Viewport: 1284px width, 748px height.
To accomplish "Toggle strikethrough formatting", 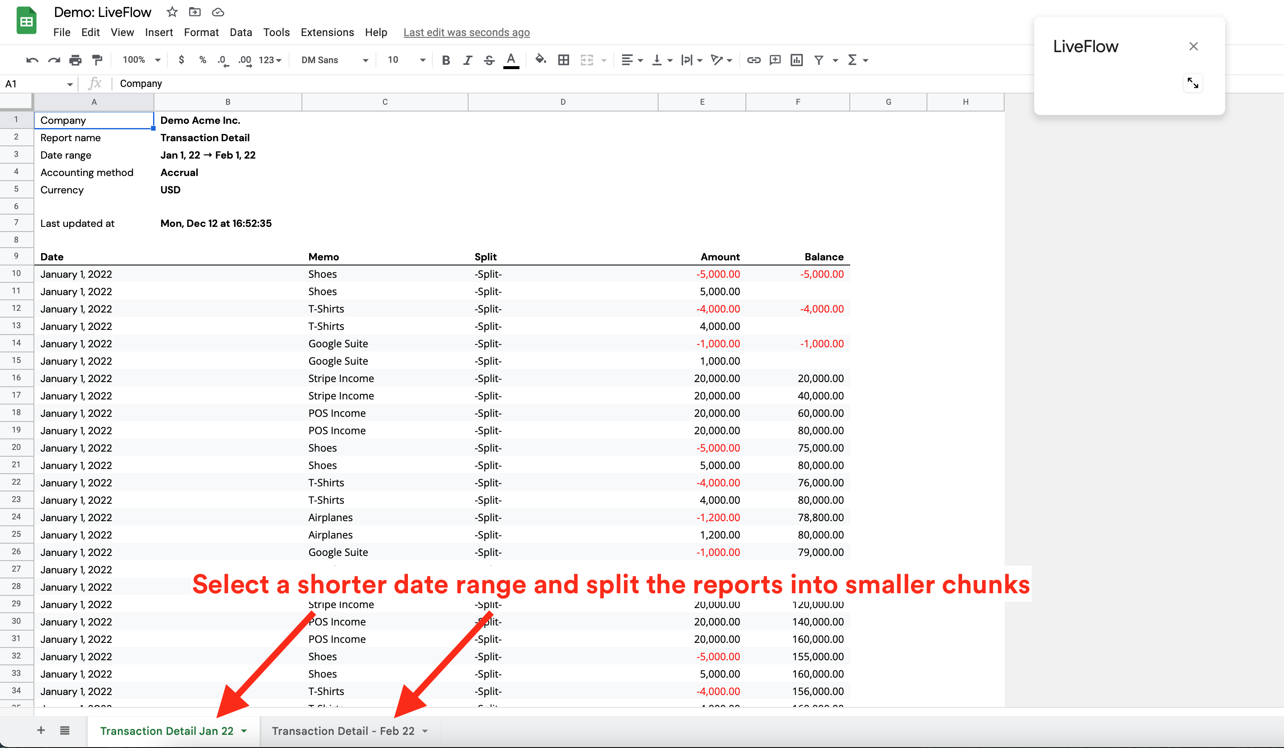I will point(489,60).
